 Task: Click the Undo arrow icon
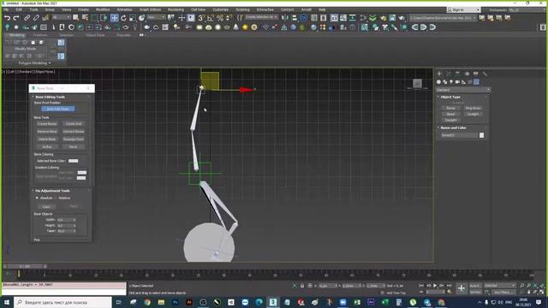click(x=8, y=17)
